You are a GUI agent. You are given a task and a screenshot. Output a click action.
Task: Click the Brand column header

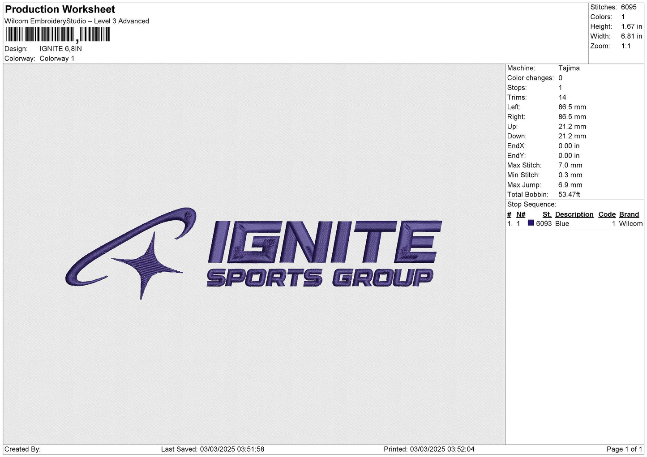point(629,214)
